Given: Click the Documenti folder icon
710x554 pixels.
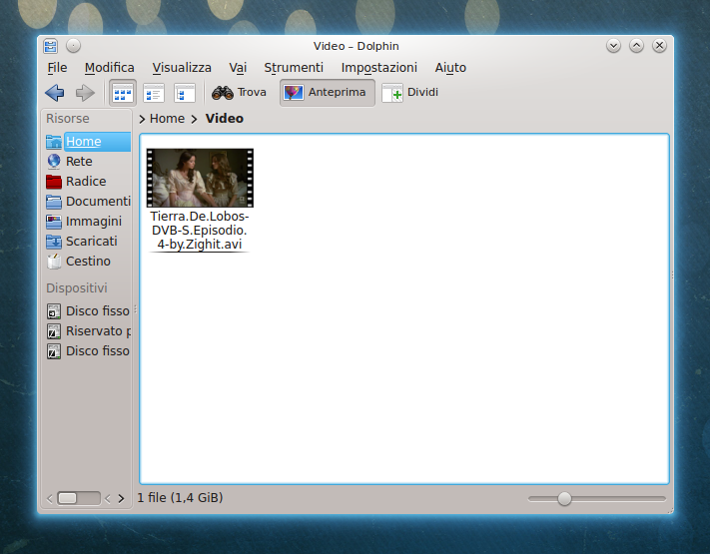Looking at the screenshot, I should 54,202.
